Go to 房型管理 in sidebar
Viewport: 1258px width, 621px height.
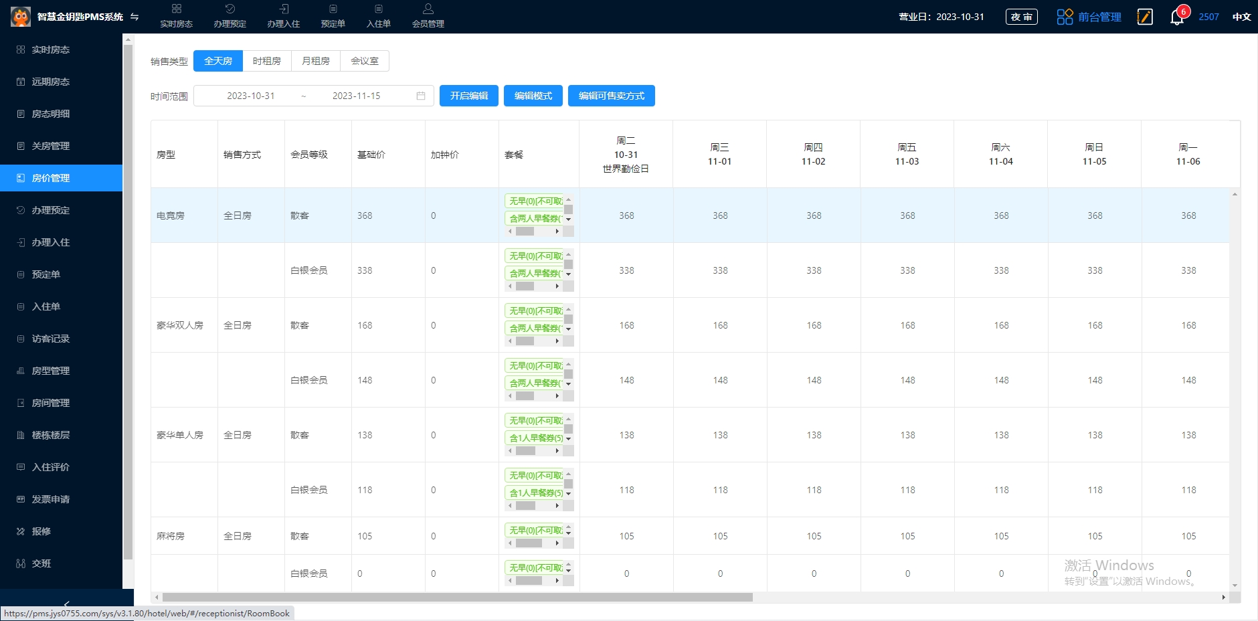click(x=51, y=371)
